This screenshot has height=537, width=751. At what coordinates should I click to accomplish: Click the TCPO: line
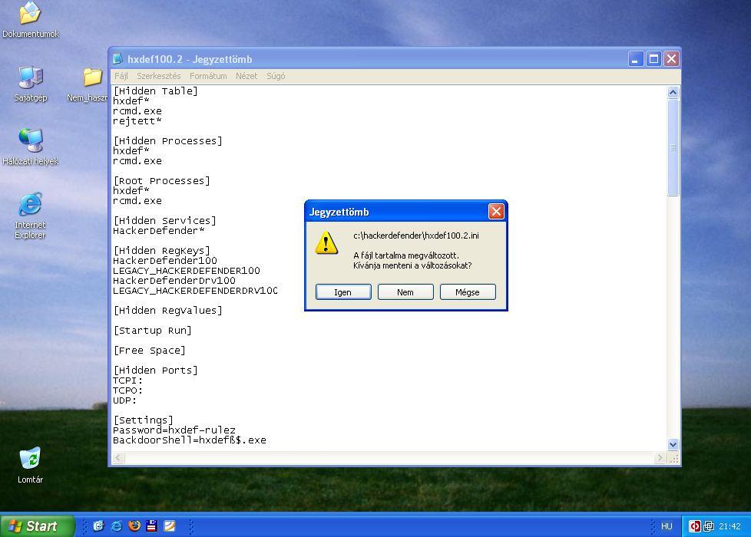127,390
